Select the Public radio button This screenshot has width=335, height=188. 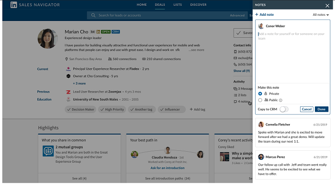(260, 100)
